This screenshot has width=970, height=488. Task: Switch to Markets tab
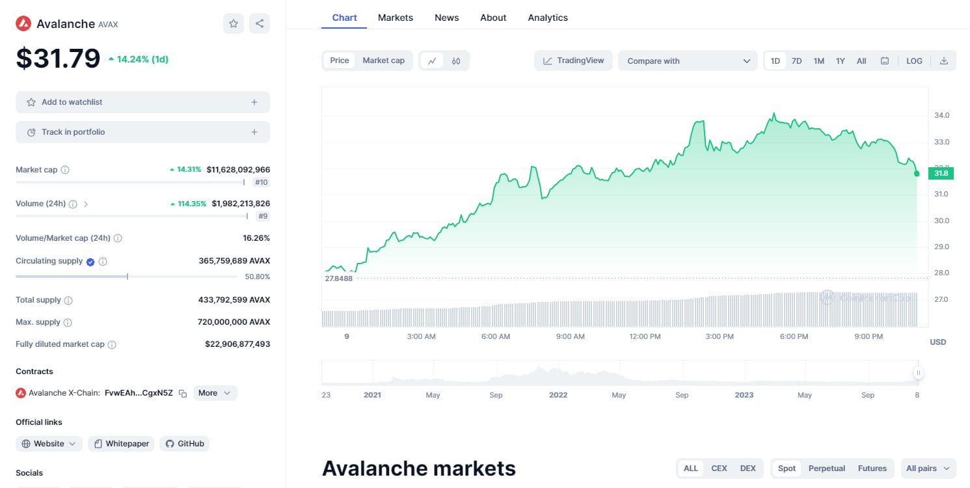pyautogui.click(x=396, y=18)
